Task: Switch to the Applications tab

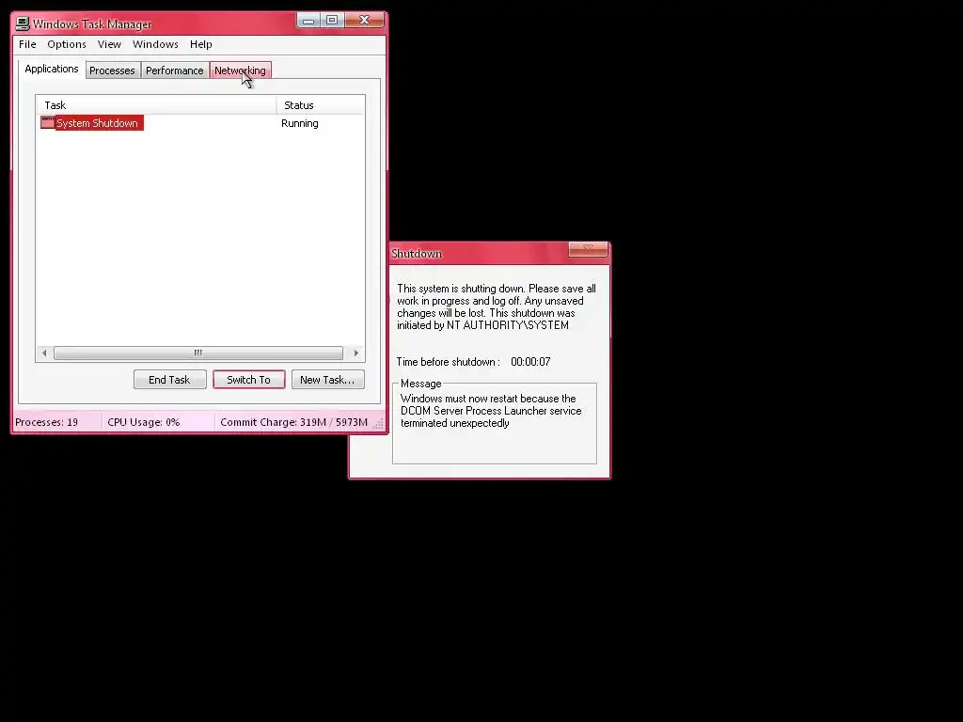Action: click(x=52, y=69)
